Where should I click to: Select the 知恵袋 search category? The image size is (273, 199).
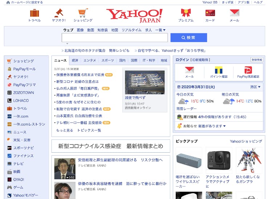102,30
